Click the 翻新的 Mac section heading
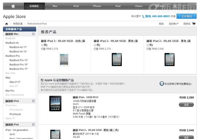The image size is (200, 139). [12, 34]
